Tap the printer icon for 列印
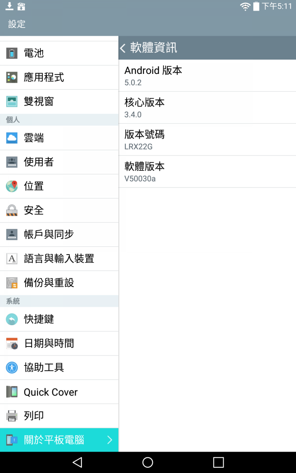Viewport: 296px width, 473px height. pos(12,416)
